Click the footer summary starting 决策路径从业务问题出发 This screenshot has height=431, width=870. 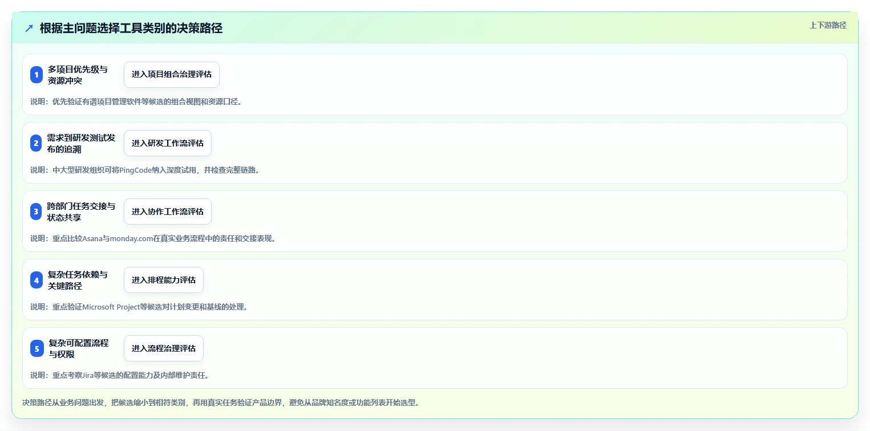[x=222, y=402]
